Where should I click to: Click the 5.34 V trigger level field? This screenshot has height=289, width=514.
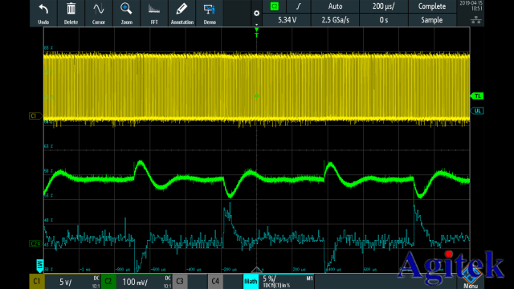[287, 20]
